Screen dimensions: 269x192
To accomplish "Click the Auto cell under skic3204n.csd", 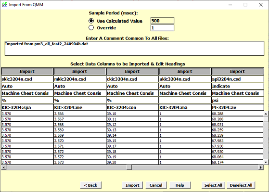I will pyautogui.click(x=27, y=86).
